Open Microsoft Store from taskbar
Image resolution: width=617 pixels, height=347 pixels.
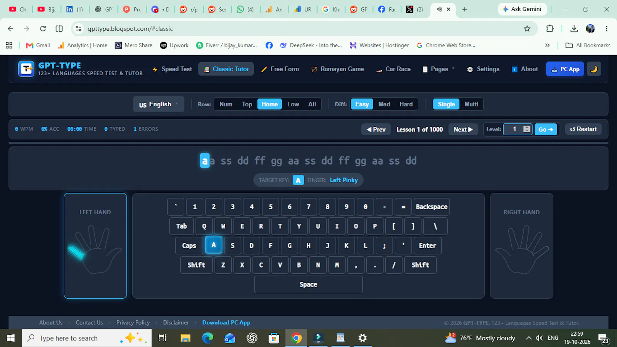coord(274,338)
